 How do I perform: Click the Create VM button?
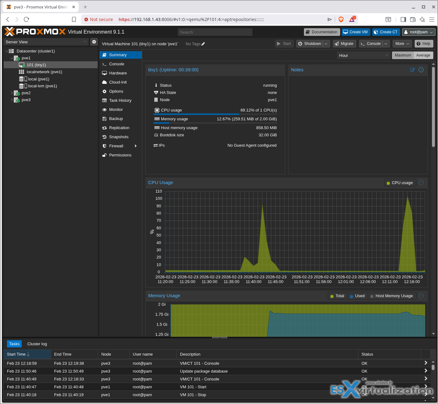click(355, 32)
